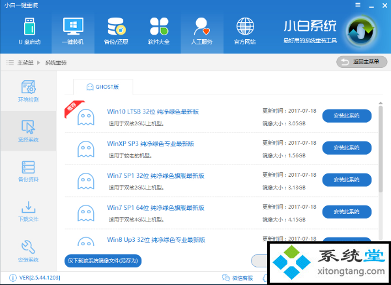Switch to the GHOST版 tab
This screenshot has height=285, width=391.
103,87
